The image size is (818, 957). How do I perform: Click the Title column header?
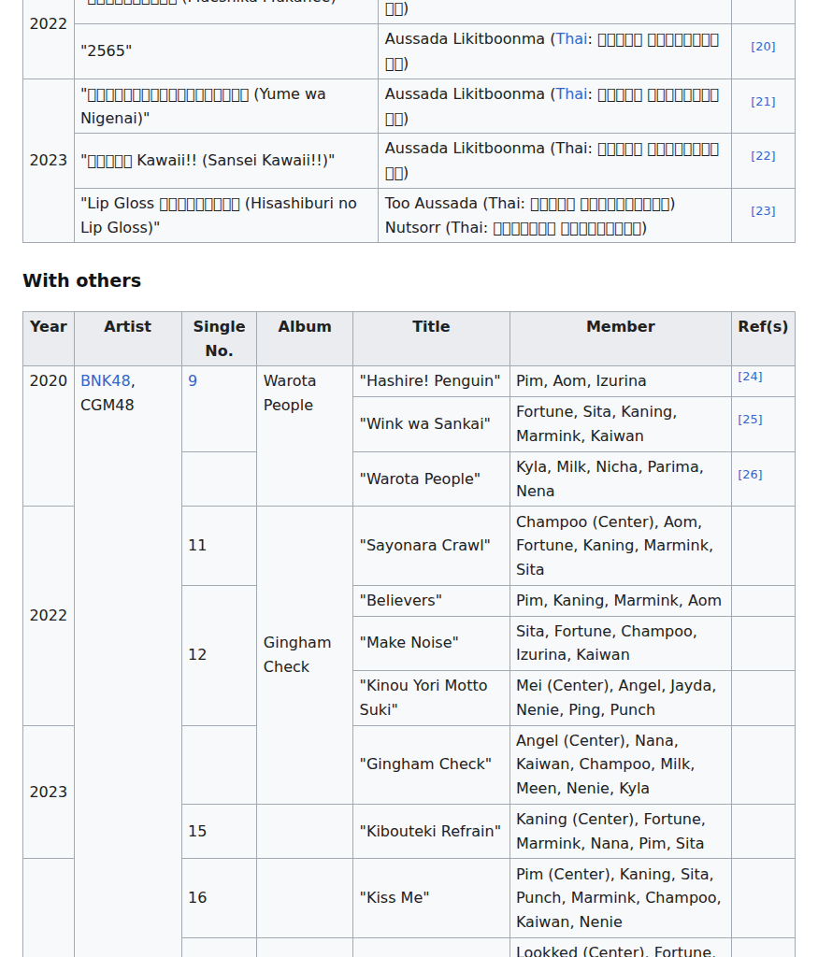point(431,327)
